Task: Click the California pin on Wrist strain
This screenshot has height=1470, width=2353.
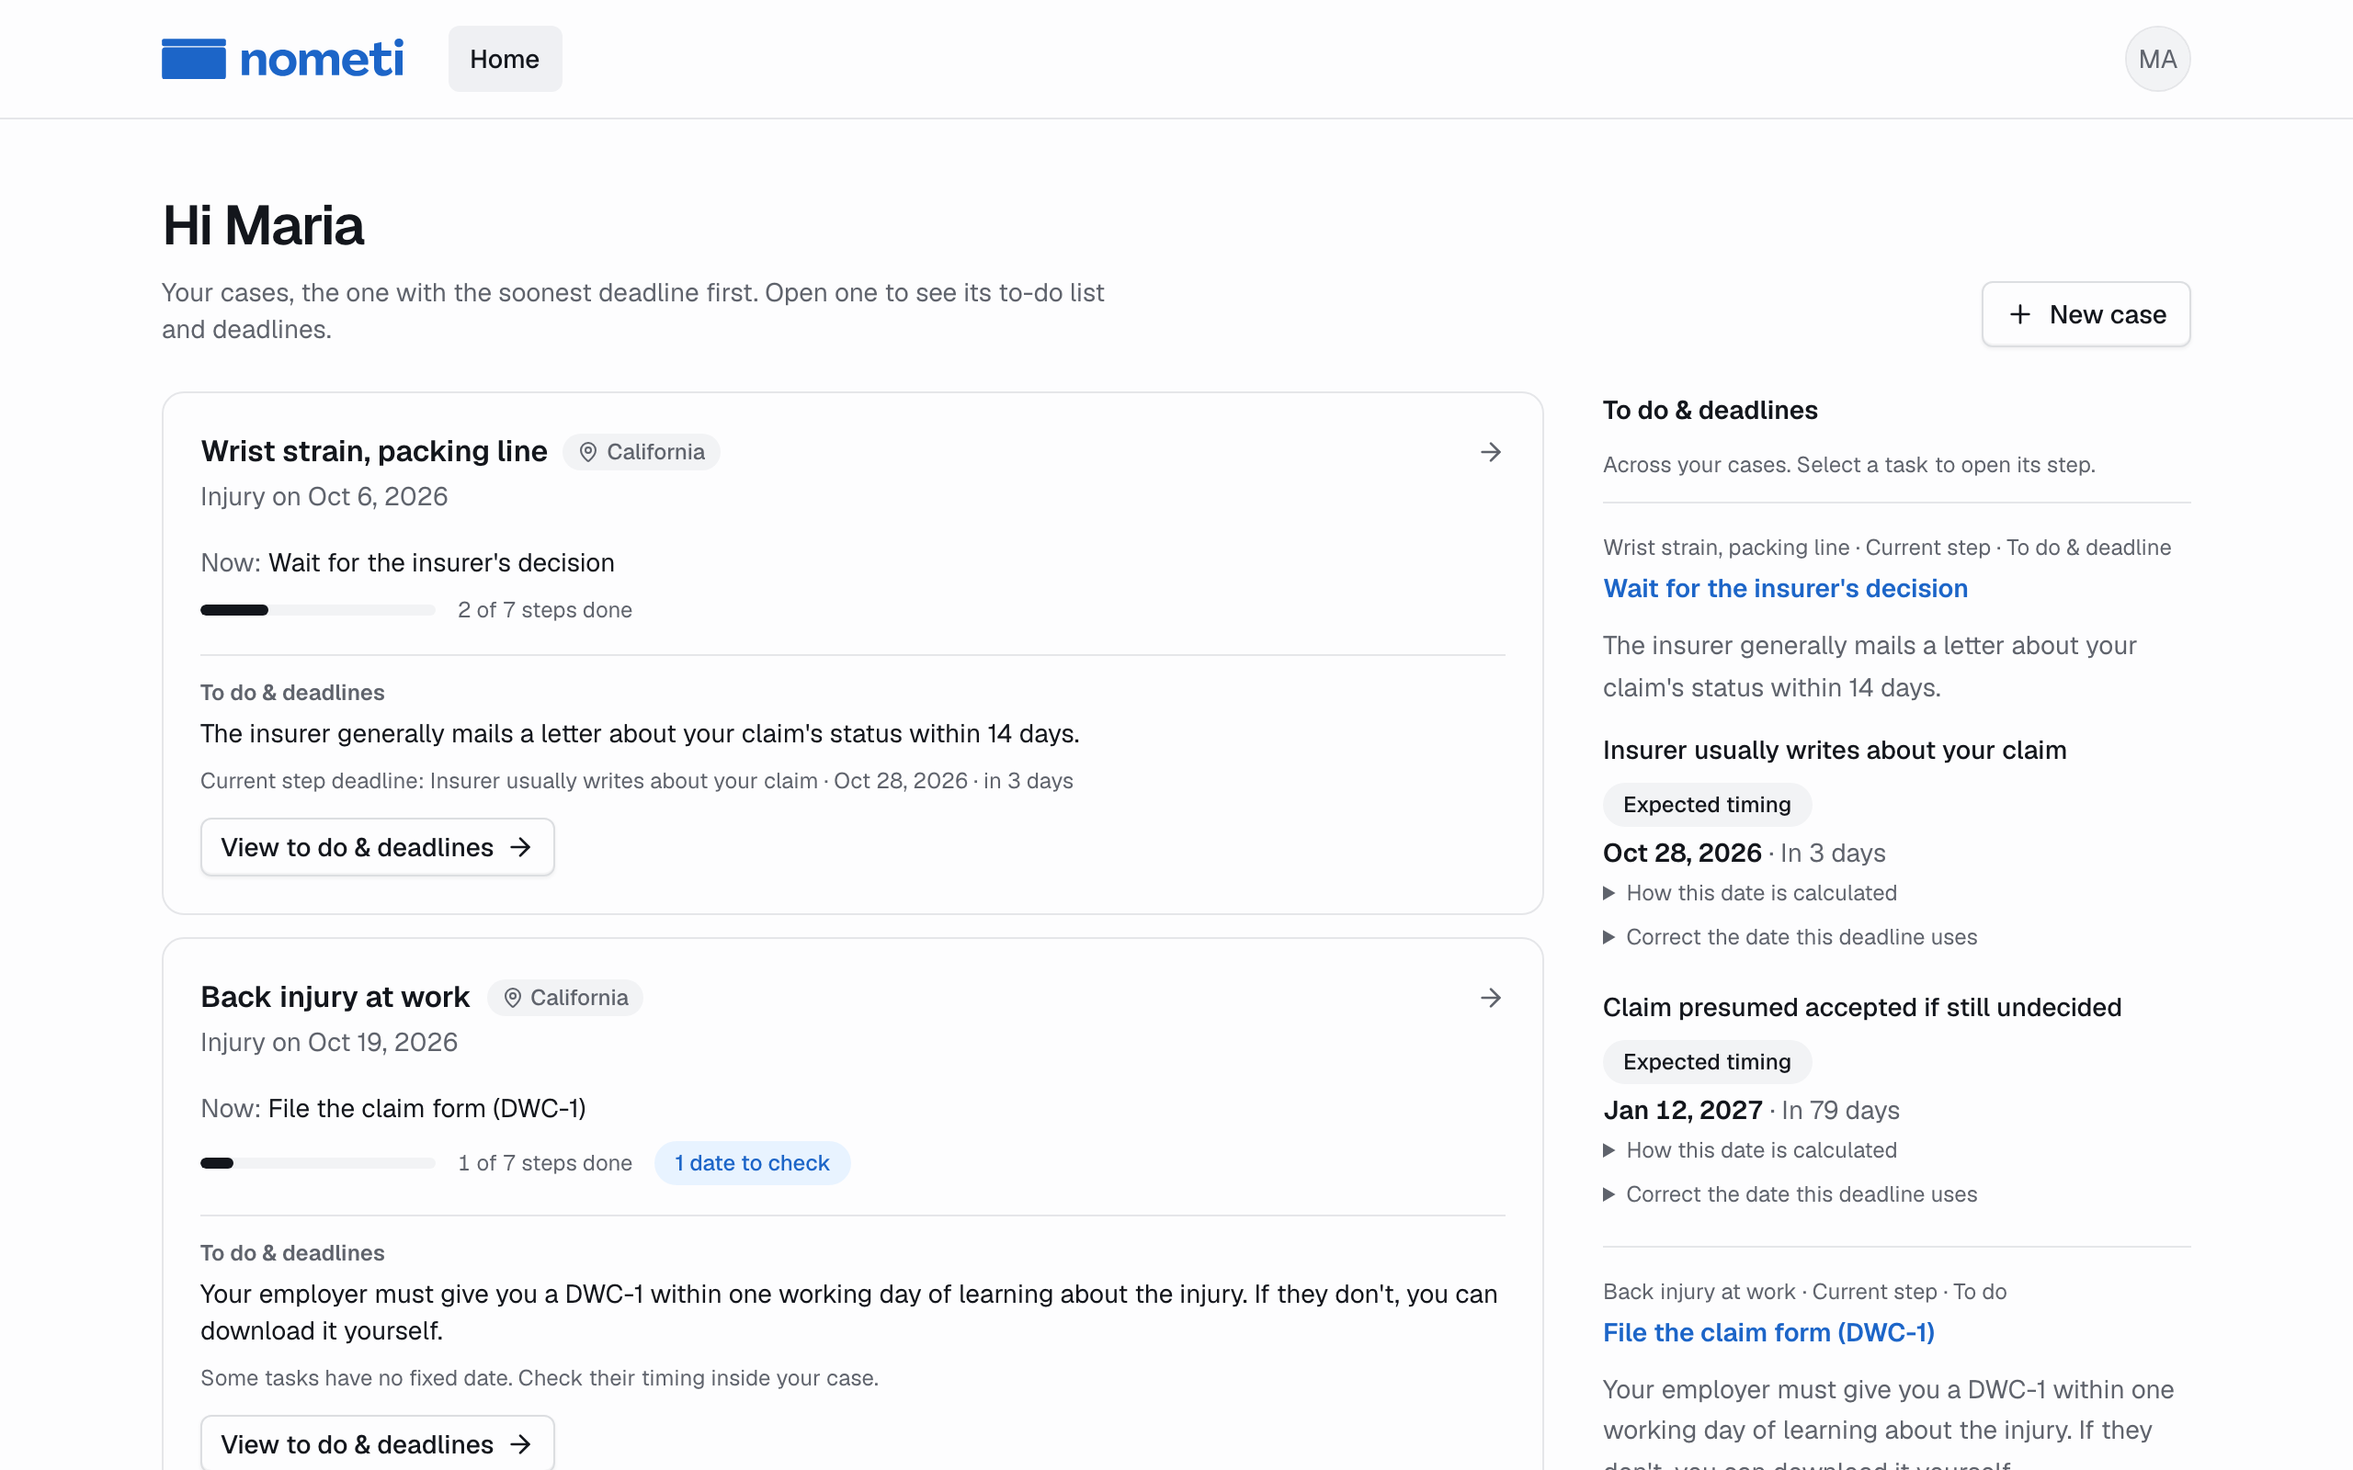Action: 641,452
